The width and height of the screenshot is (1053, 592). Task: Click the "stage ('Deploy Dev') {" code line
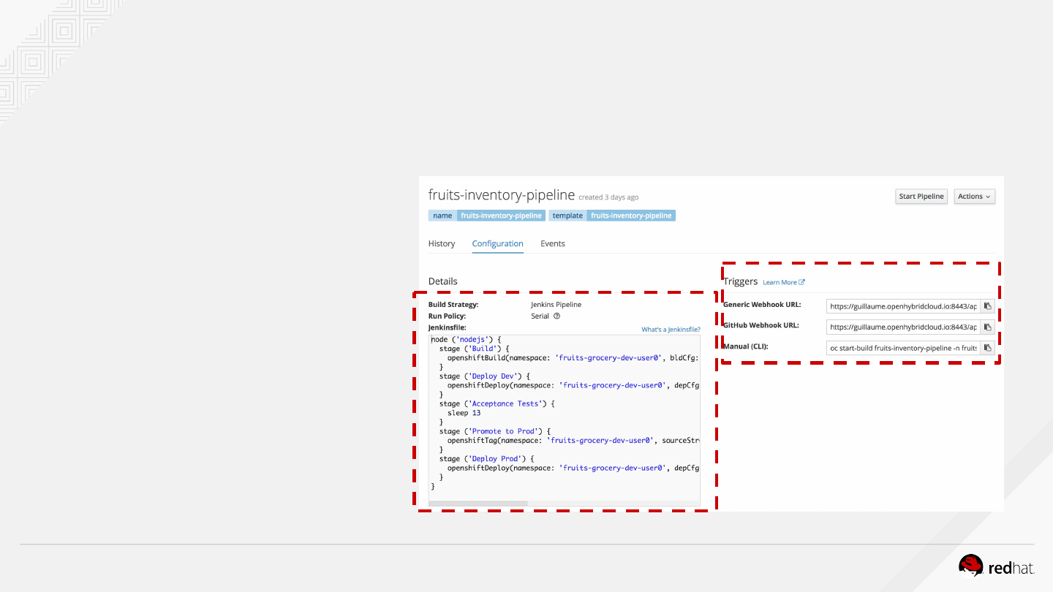coord(485,376)
